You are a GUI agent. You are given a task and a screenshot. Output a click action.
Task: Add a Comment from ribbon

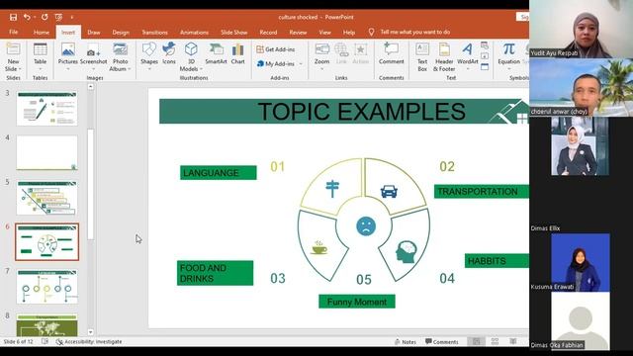392,53
